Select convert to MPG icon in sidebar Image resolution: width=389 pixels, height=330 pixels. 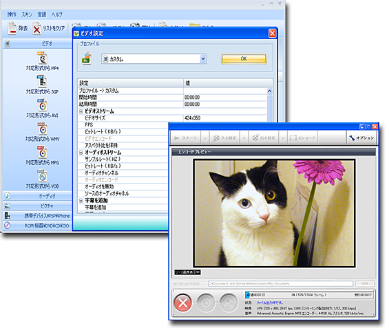pyautogui.click(x=42, y=152)
